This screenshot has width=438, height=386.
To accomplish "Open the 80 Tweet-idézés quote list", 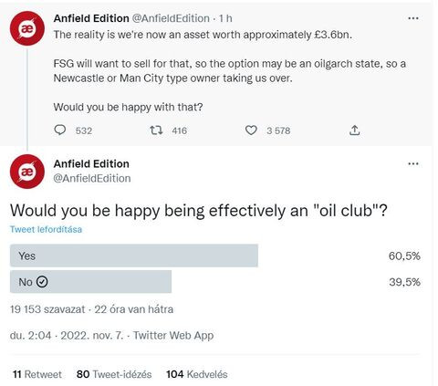I will 114,374.
